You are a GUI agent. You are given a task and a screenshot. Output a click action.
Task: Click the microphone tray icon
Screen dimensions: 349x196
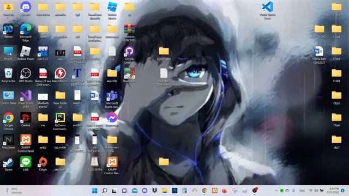pos(293,191)
